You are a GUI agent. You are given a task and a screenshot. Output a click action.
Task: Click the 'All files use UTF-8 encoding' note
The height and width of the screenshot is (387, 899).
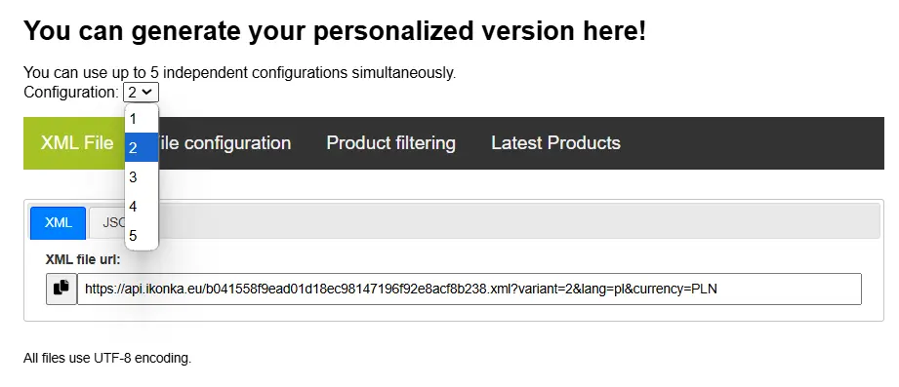pos(107,359)
